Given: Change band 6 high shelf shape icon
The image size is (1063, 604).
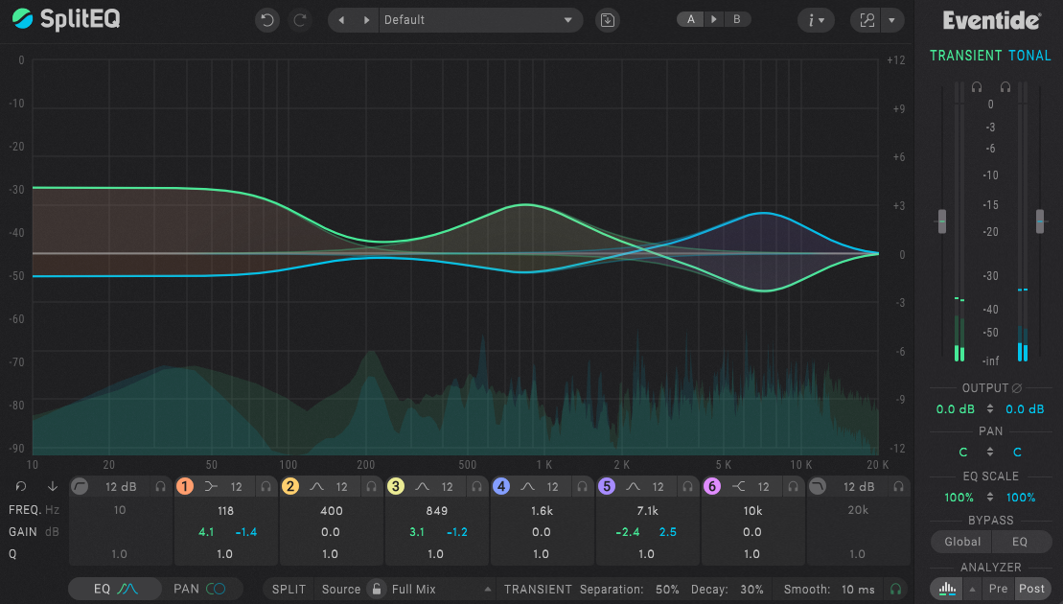Looking at the screenshot, I should (x=738, y=487).
